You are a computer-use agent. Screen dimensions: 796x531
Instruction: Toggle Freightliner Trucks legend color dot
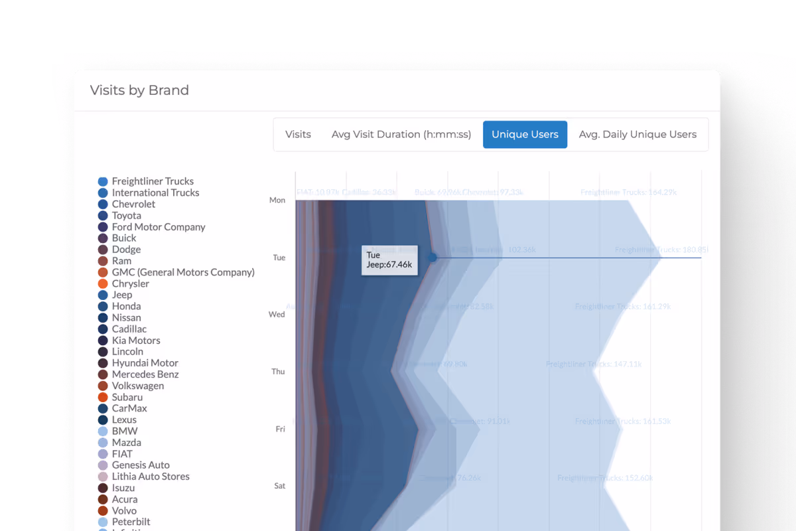103,181
